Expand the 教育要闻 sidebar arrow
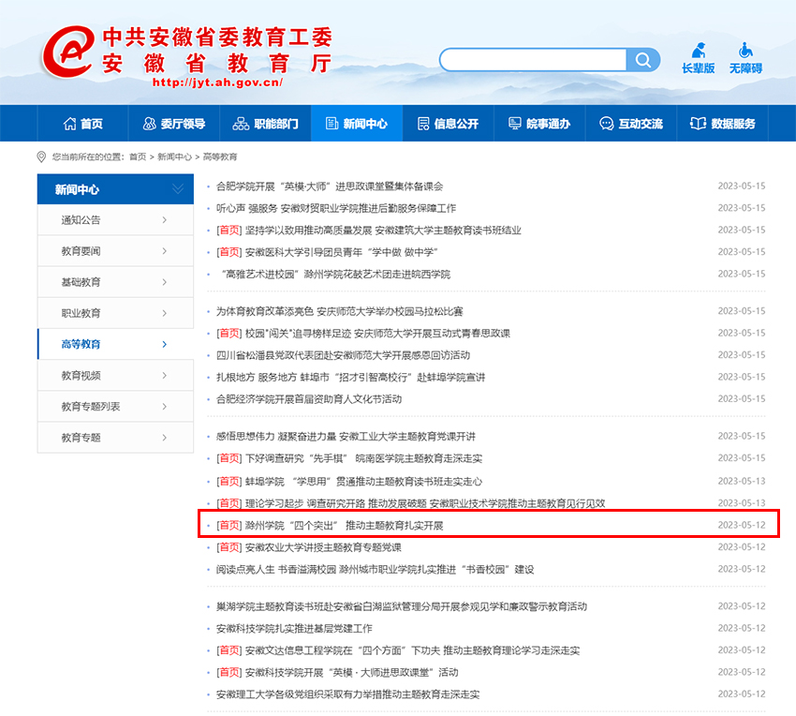This screenshot has width=796, height=716. pyautogui.click(x=165, y=251)
